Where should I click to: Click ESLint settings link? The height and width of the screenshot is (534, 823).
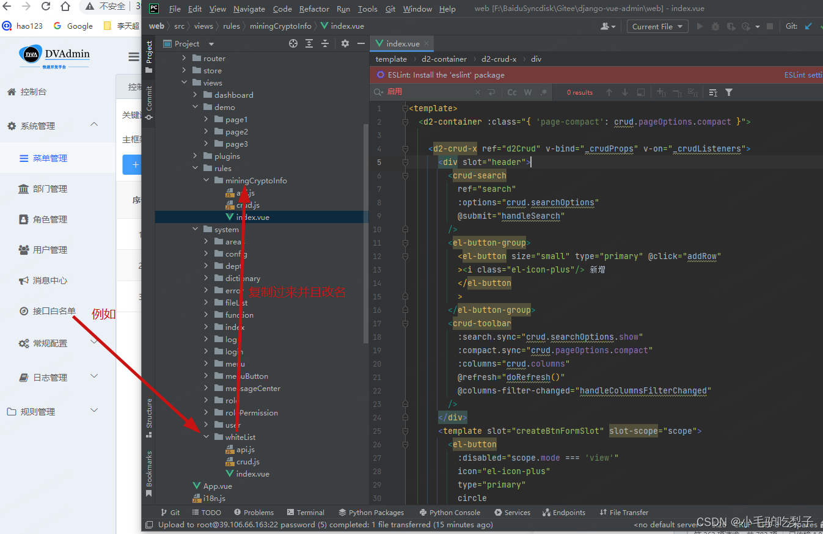(803, 75)
